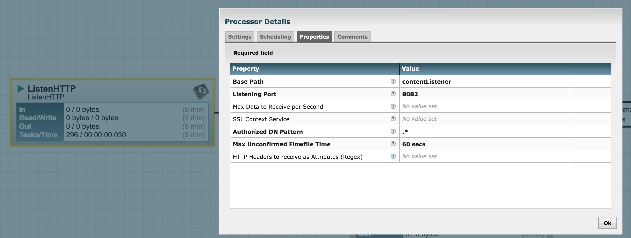Viewport: 631px width, 238px height.
Task: Click the Value column header
Action: (x=484, y=69)
